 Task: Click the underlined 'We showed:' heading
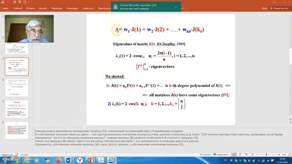click(115, 77)
